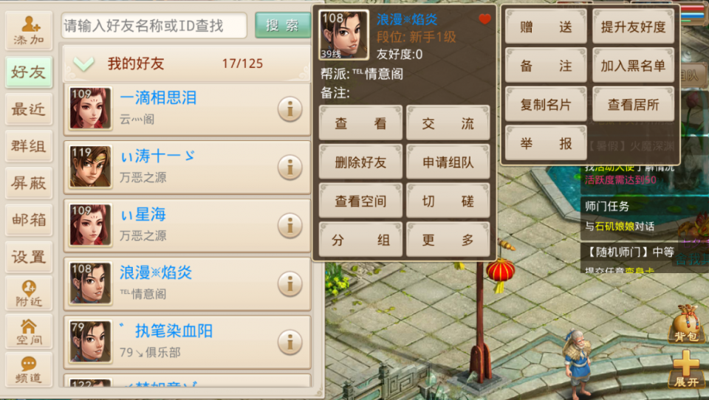Screen dimensions: 709x400
Task: Click the 赠送 gift button
Action: [546, 27]
